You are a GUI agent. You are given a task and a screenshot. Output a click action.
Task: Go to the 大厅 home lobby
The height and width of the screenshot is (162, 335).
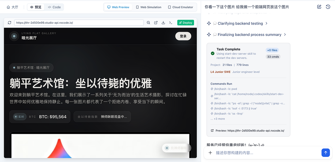tap(12, 7)
